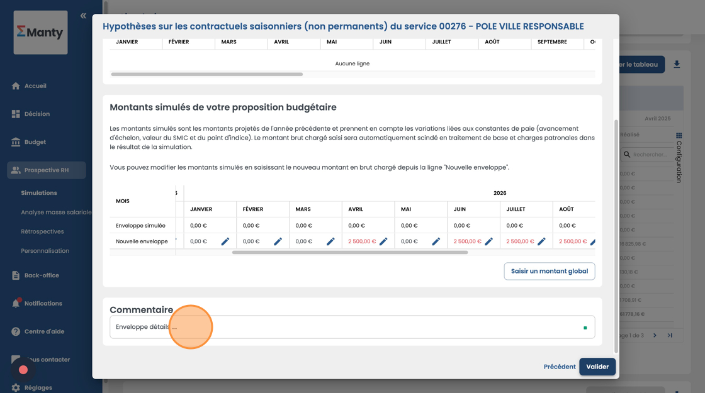Click the Valider button

[597, 367]
